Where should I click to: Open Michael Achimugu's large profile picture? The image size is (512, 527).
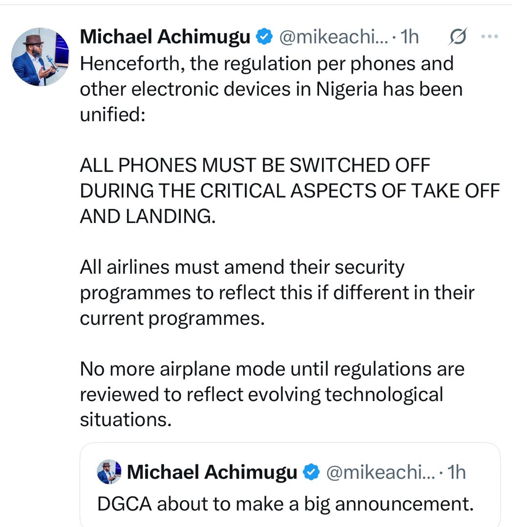click(x=41, y=57)
